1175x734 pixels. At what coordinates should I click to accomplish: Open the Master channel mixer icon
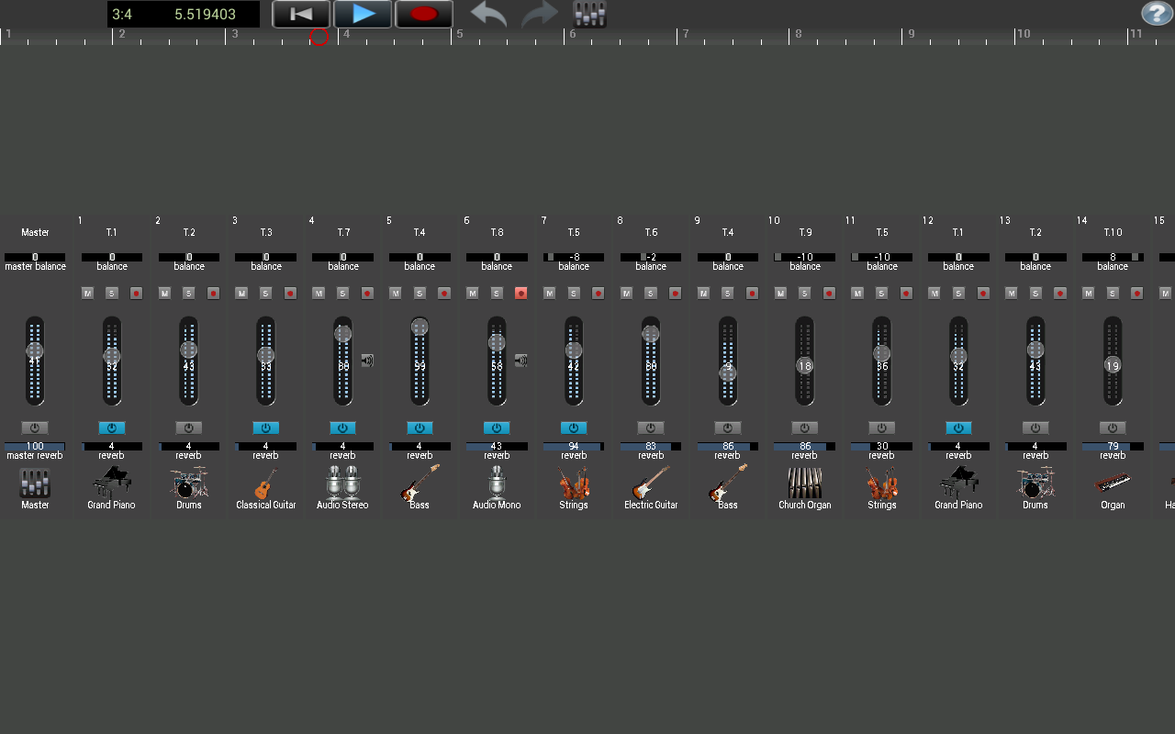(x=35, y=484)
